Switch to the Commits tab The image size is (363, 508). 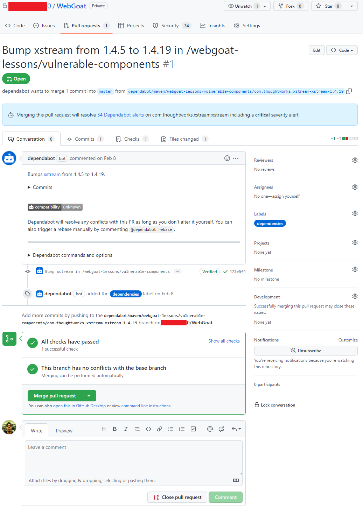85,139
